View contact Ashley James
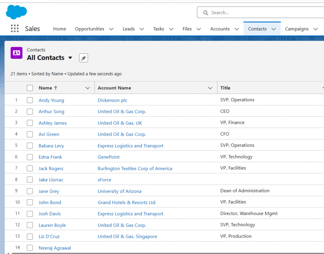This screenshot has width=324, height=254. point(53,123)
